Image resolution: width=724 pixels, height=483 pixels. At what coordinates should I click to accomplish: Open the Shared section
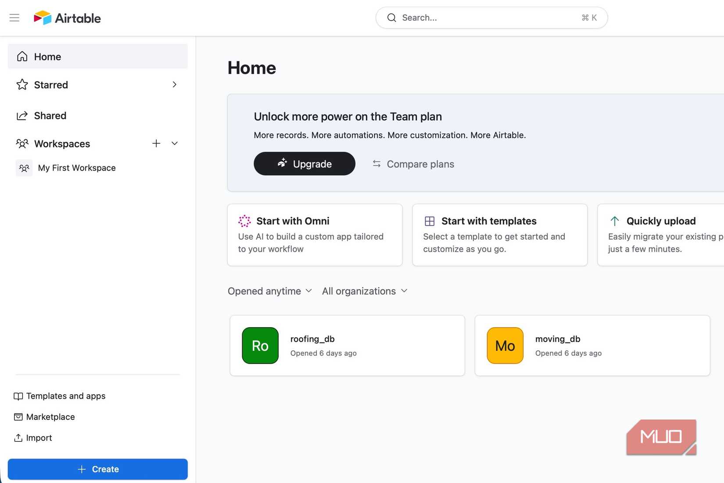50,115
